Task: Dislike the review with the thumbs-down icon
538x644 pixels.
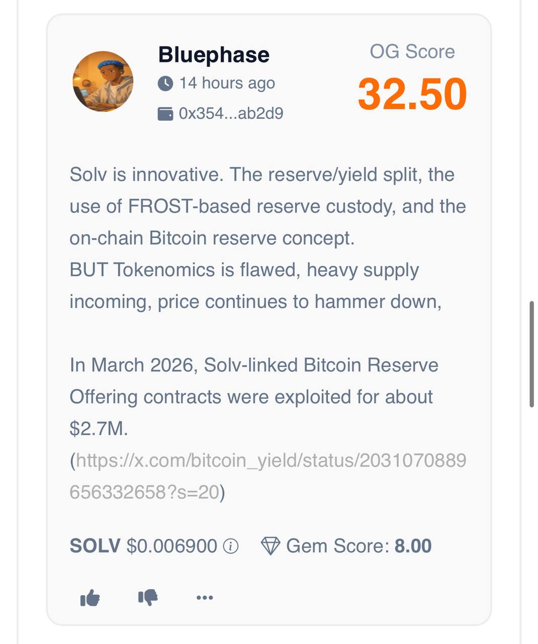Action: (148, 598)
